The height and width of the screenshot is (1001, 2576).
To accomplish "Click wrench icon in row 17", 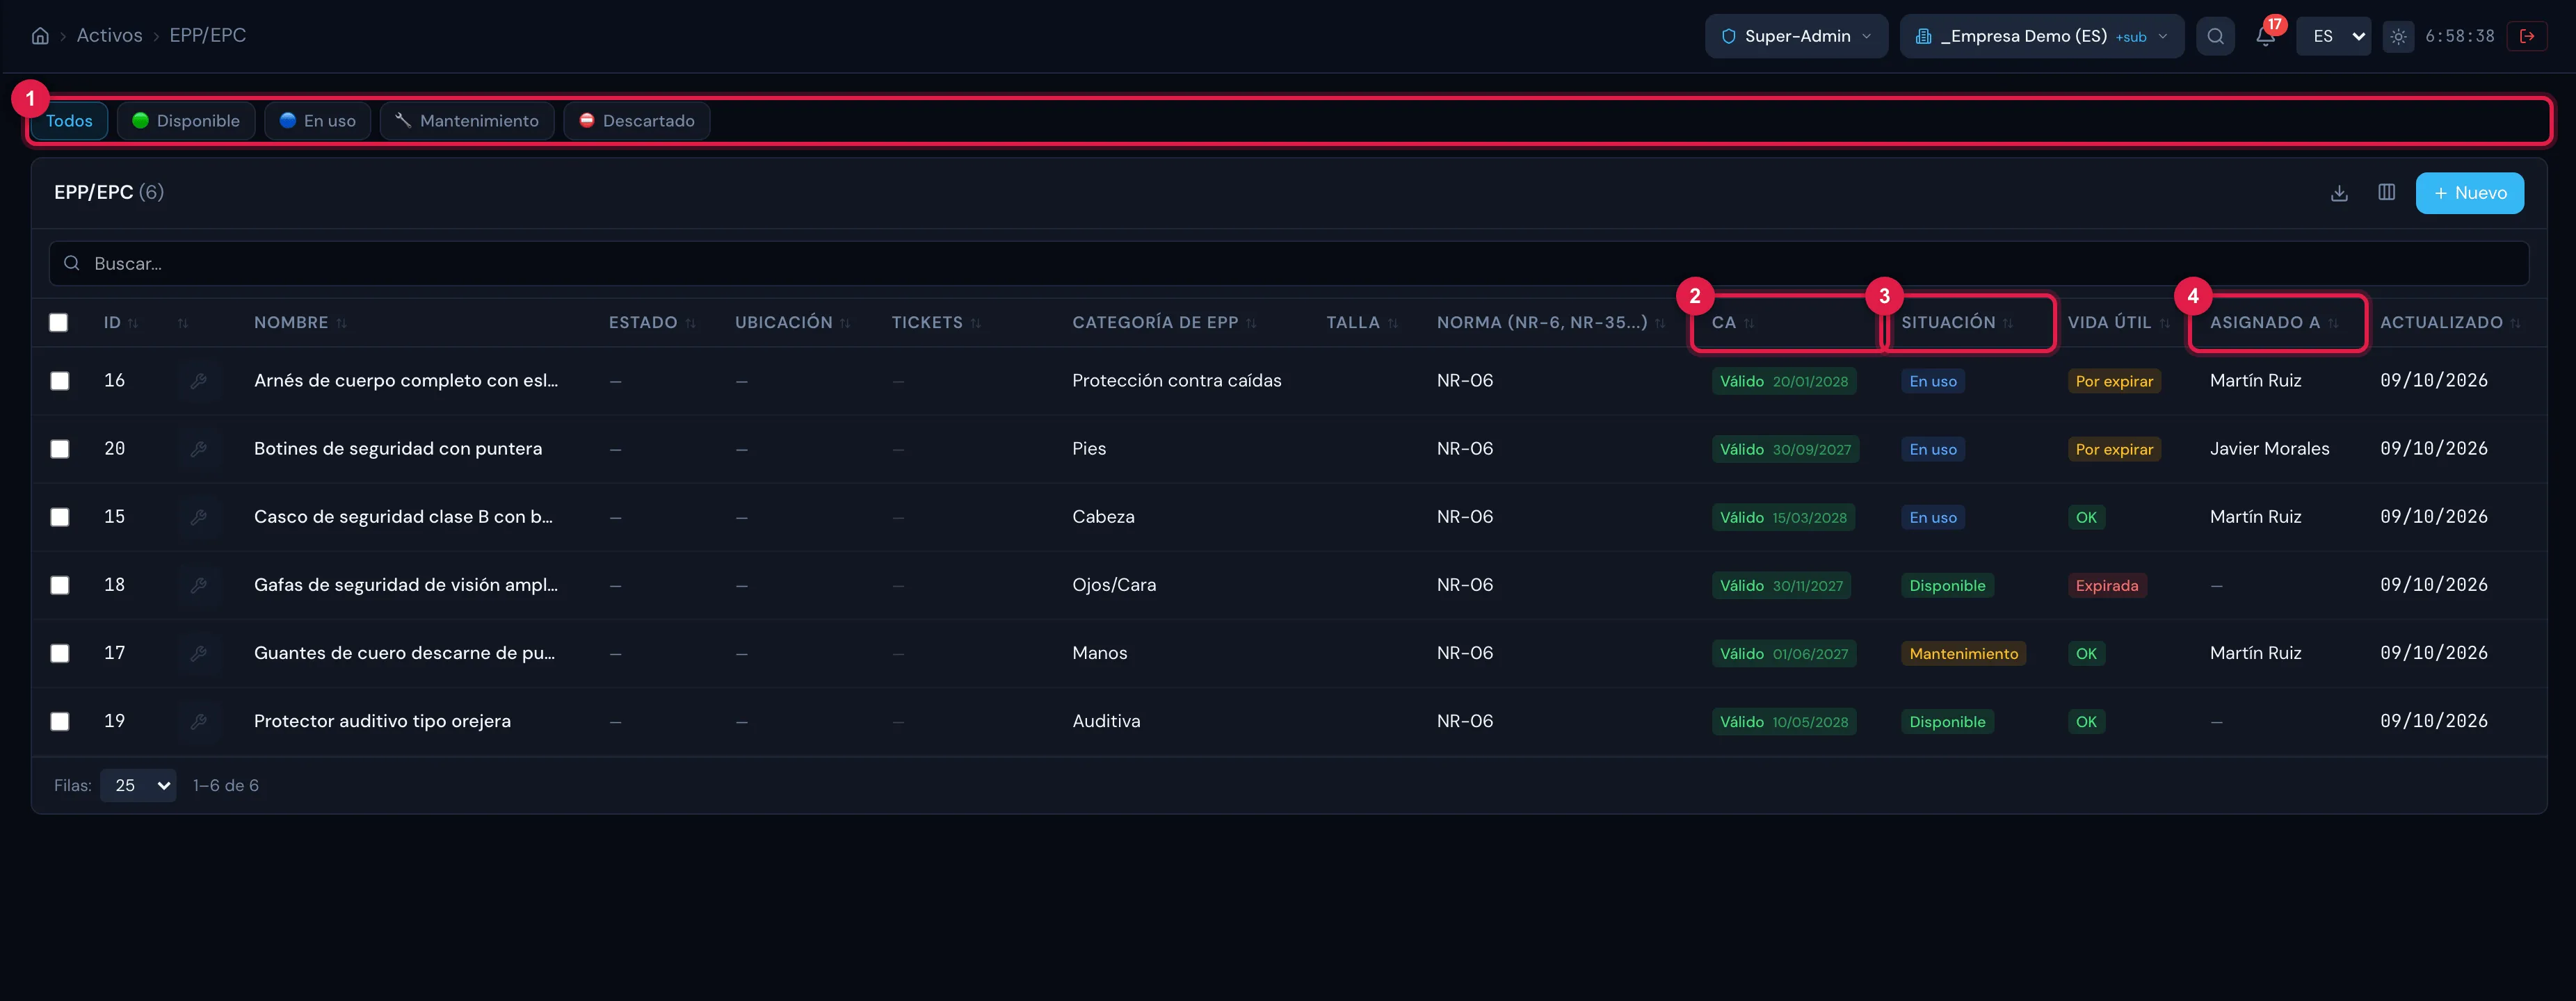I will pos(199,653).
